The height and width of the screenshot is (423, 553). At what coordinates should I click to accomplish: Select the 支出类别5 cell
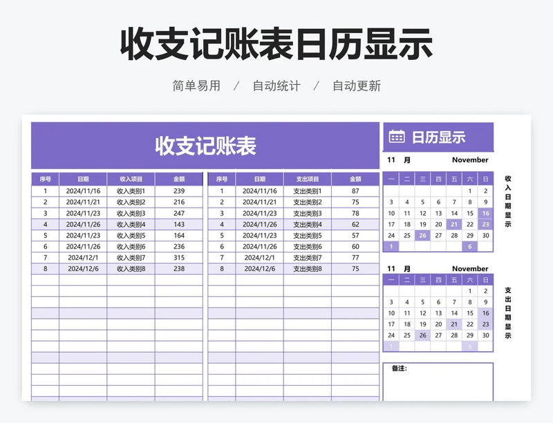click(x=308, y=235)
